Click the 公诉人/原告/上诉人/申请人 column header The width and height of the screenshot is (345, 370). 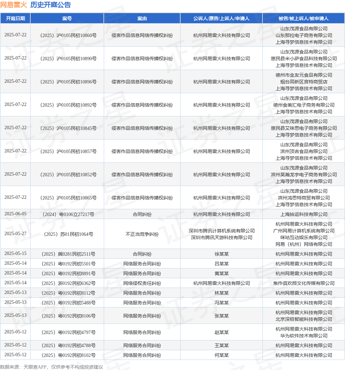click(x=221, y=18)
